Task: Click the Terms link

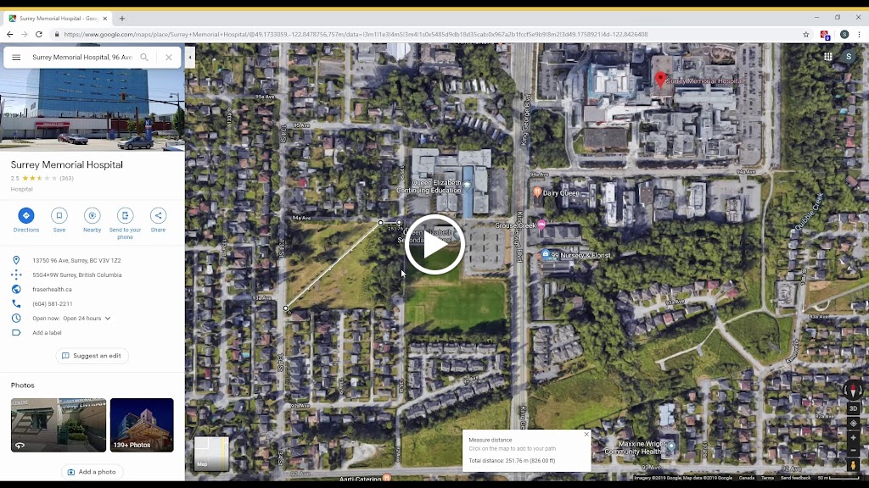Action: 767,478
